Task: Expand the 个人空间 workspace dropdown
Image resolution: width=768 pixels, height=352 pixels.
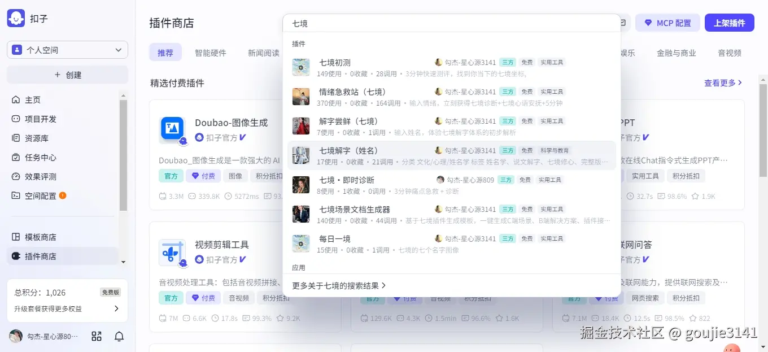Action: coord(67,50)
